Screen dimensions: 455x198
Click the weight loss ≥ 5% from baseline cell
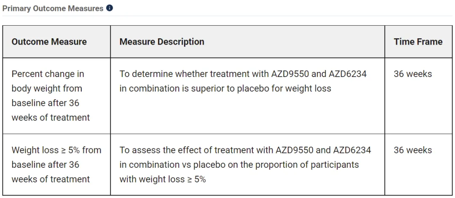(x=56, y=164)
